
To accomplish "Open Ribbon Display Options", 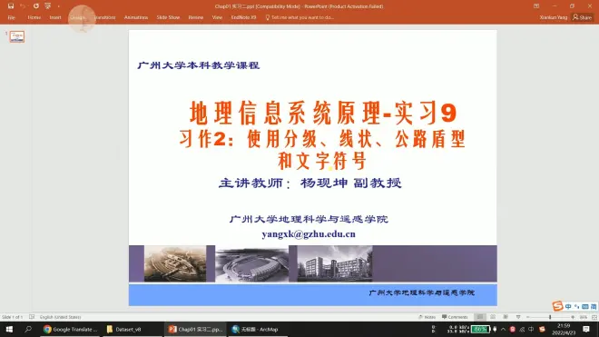I will click(536, 6).
